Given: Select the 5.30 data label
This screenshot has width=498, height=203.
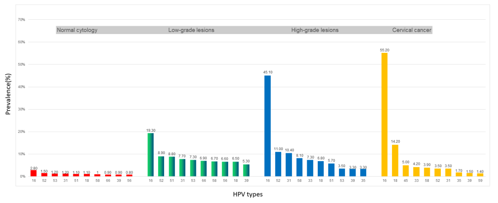Looking at the screenshot, I should pyautogui.click(x=246, y=161).
